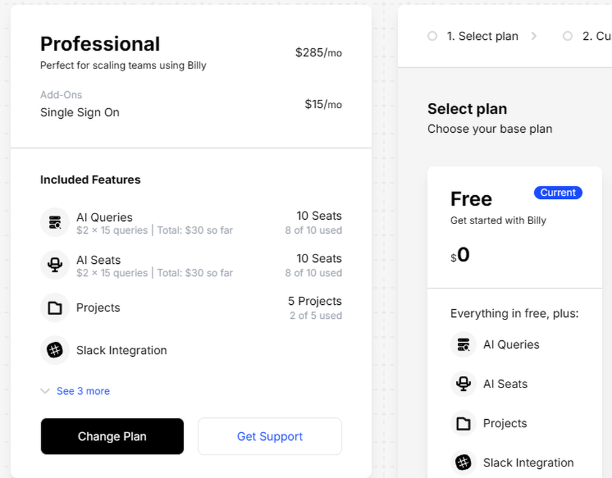This screenshot has width=612, height=478.
Task: Click the Single Sign On add-on
Action: [80, 113]
